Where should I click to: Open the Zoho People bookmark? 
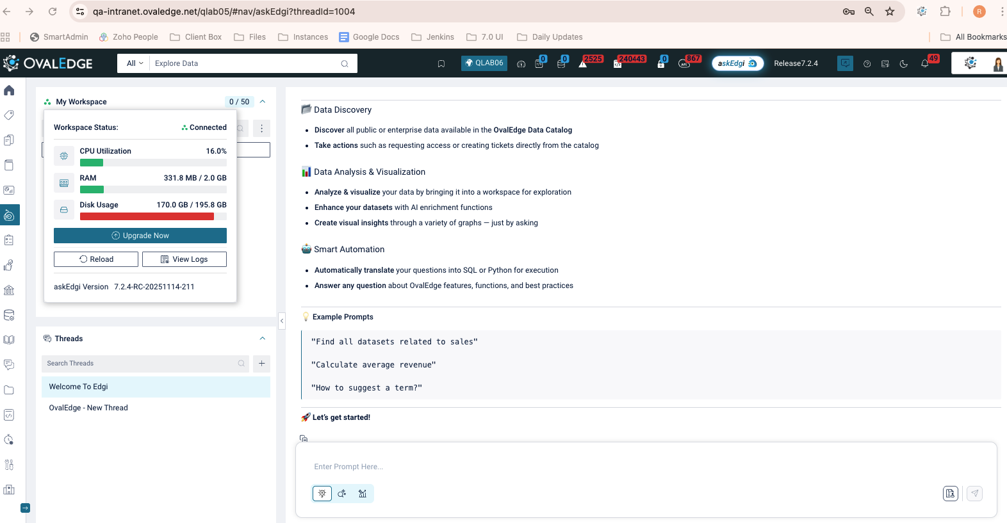pos(129,37)
